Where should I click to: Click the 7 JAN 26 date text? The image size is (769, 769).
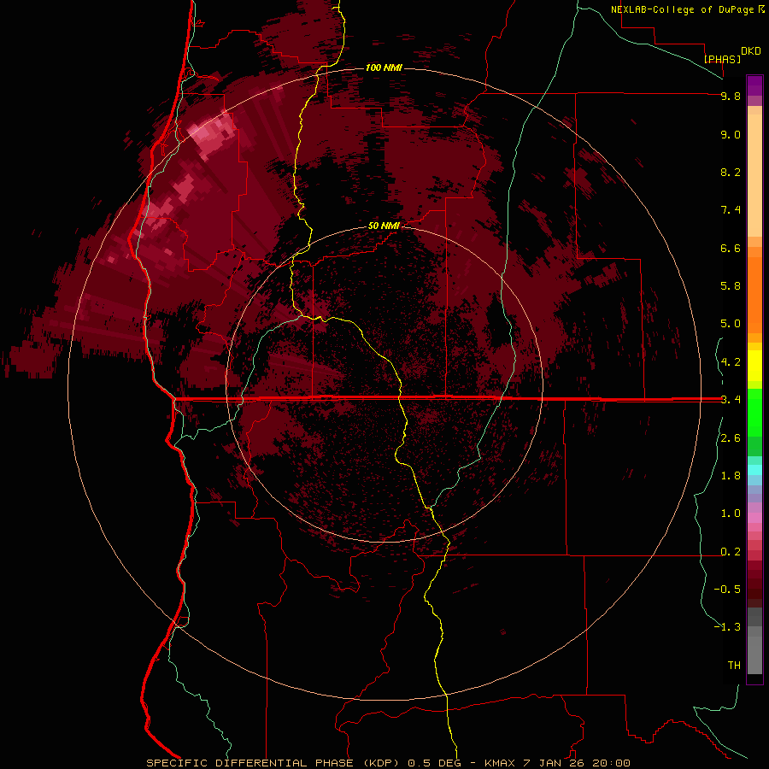(x=555, y=763)
